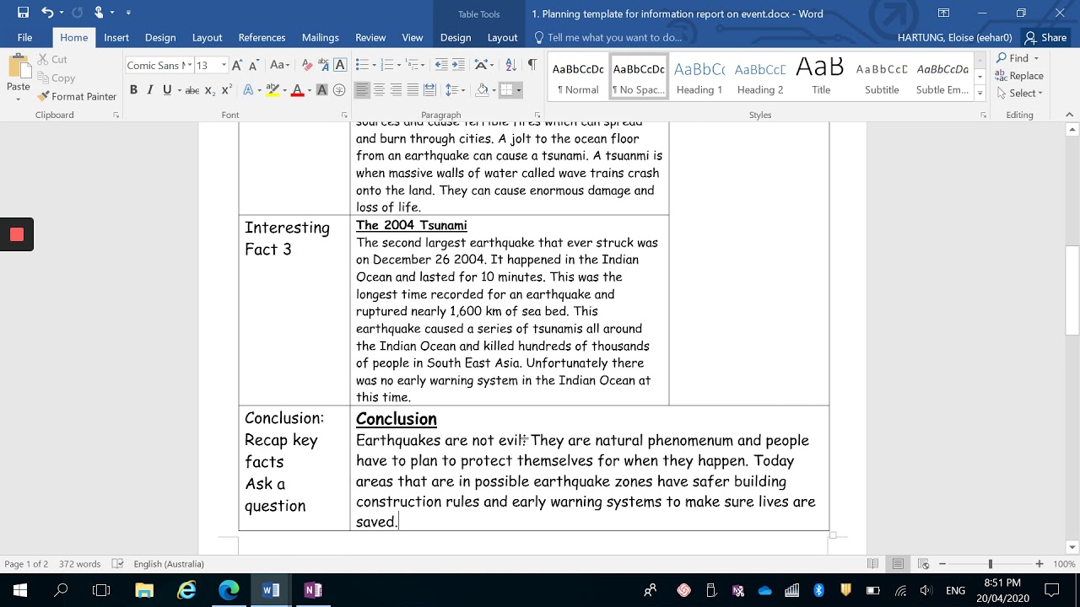Open the Font dialog launcher

(x=345, y=115)
